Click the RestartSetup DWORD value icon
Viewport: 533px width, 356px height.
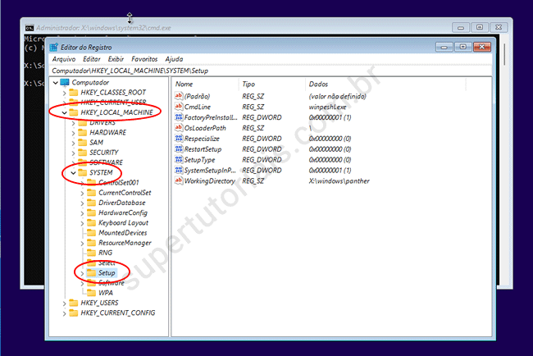[179, 149]
